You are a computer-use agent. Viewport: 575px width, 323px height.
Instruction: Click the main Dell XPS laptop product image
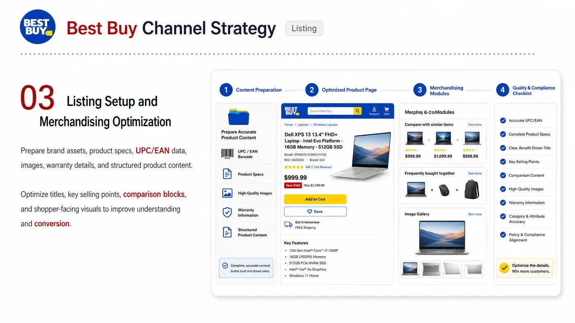(361, 156)
